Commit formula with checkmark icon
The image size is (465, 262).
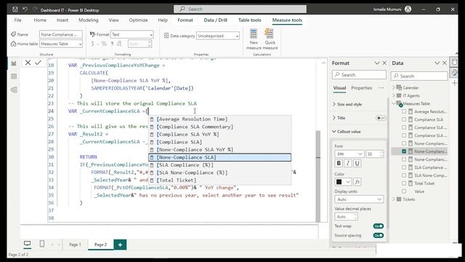pos(38,63)
